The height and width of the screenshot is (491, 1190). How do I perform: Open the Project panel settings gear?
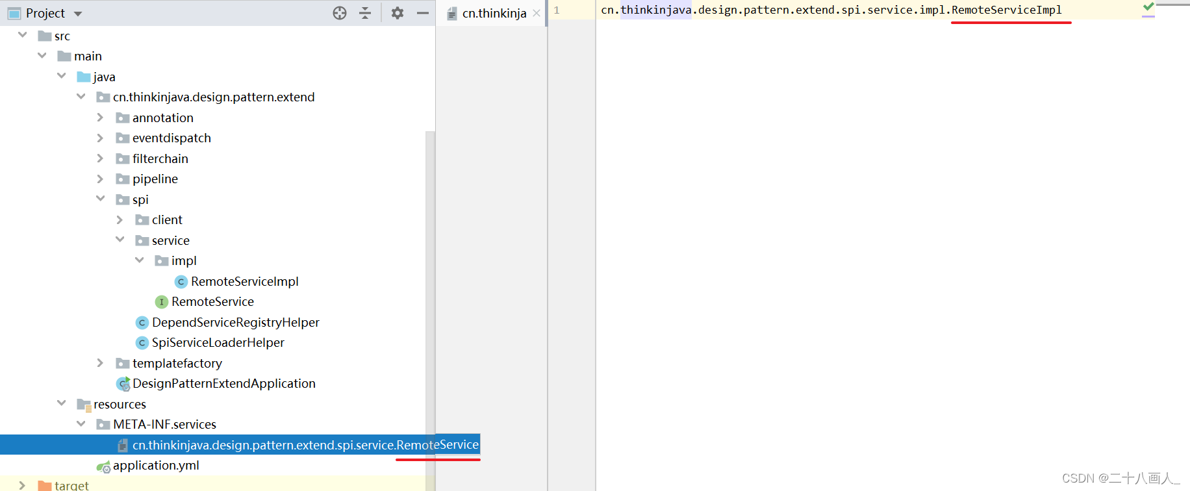tap(398, 13)
